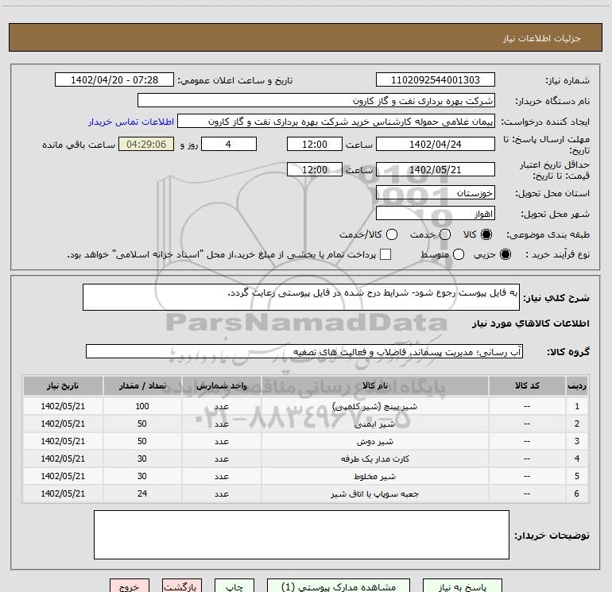Image resolution: width=612 pixels, height=592 pixels.
Task: Select the کالا radio button
Action: [x=486, y=234]
